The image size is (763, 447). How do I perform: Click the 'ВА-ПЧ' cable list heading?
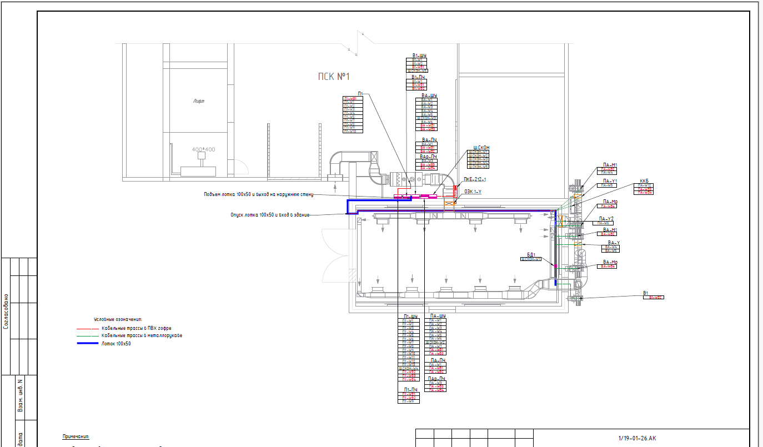tap(429, 140)
